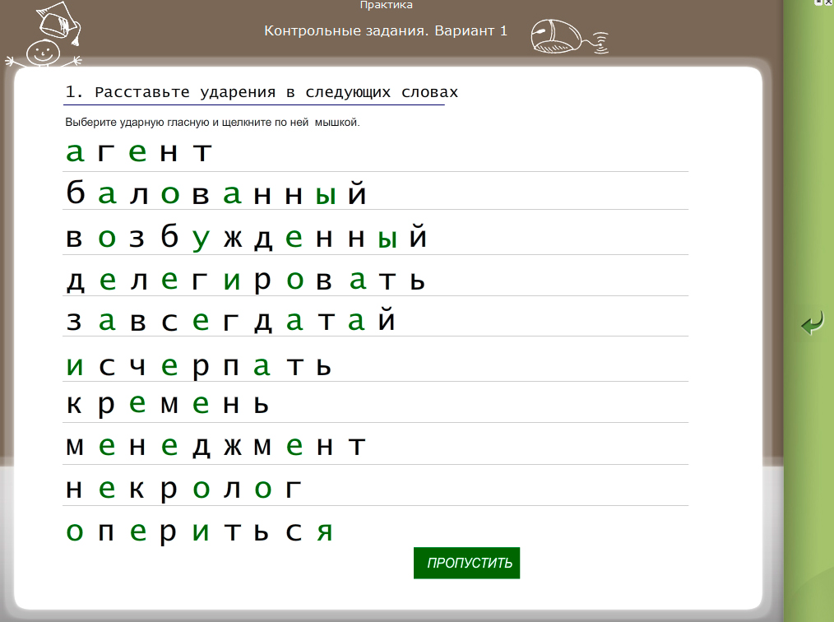Pick the vowel 'о' in делегировать

point(294,281)
